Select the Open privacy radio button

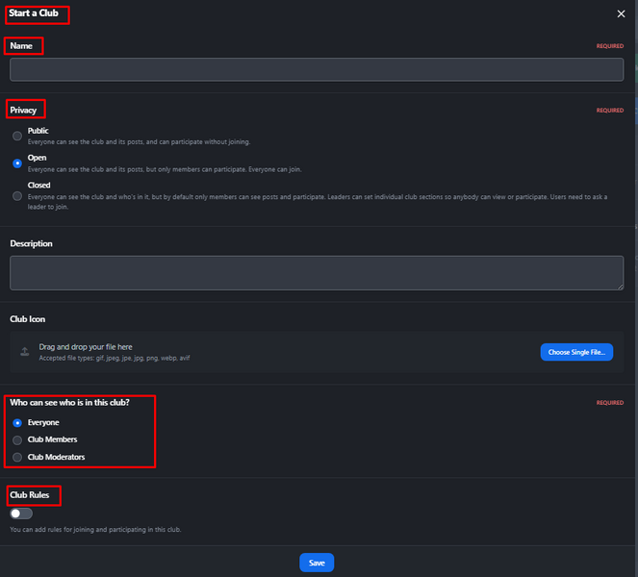click(x=17, y=163)
